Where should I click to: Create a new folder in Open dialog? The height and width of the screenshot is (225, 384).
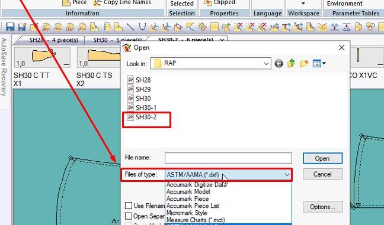303,64
